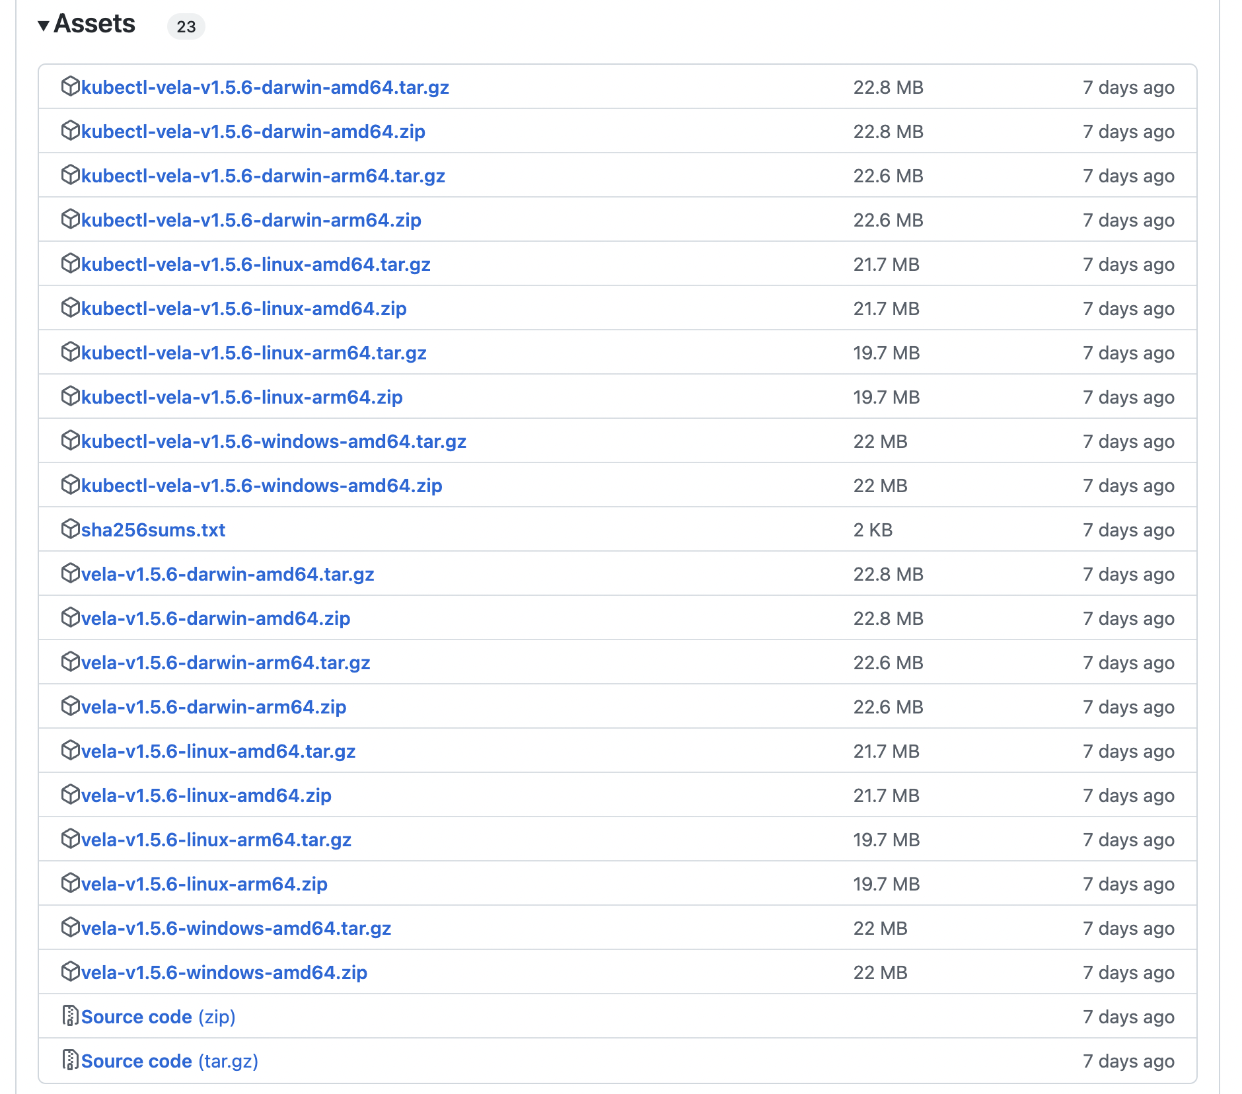Screen dimensions: 1242x1094
Task: Click the package icon next to vela-v1.5.6-linux-amd64.tar.gz
Action: pyautogui.click(x=69, y=750)
